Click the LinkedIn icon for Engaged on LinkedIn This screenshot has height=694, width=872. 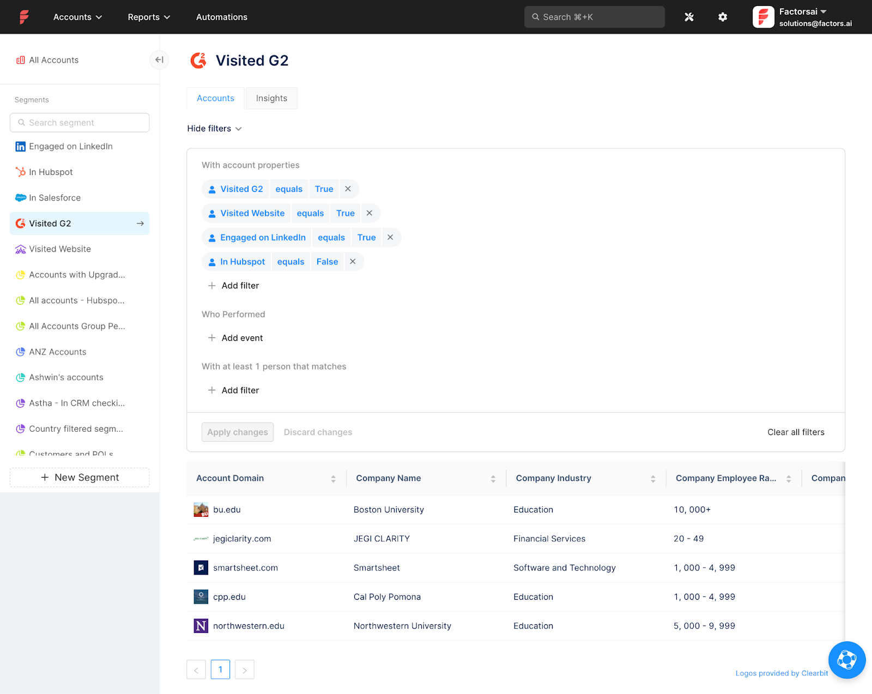21,146
